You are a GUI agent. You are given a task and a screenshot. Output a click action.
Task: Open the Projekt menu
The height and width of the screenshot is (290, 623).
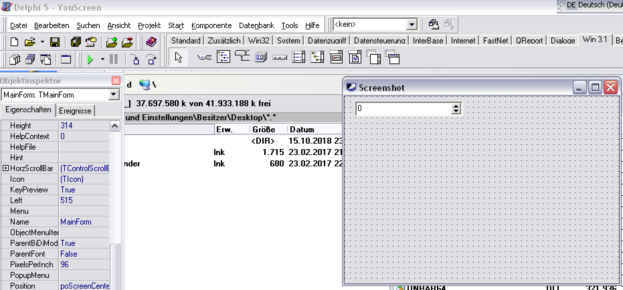point(149,26)
